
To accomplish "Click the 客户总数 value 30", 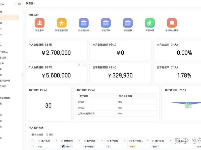I will [x=48, y=105].
